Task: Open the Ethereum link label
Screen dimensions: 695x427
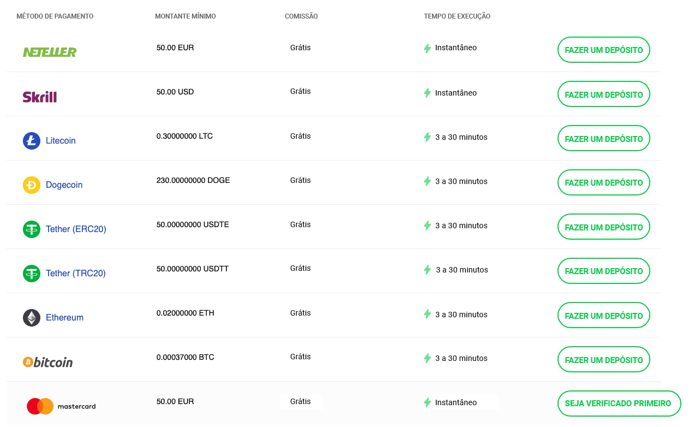Action: click(64, 317)
